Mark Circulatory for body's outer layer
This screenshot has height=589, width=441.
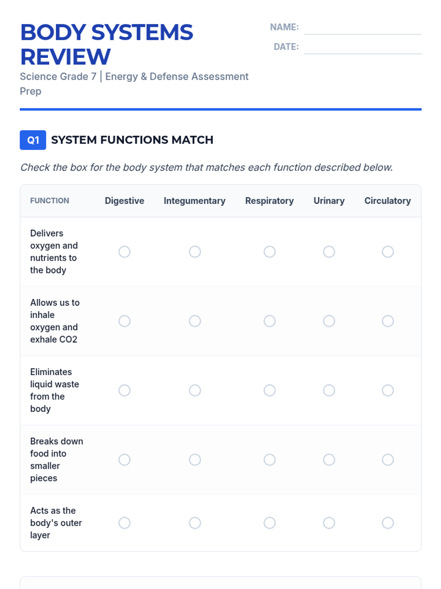(388, 523)
